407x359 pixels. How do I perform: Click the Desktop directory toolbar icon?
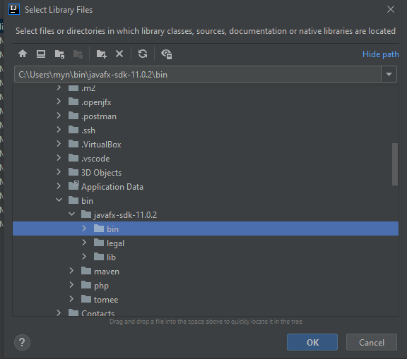click(41, 54)
